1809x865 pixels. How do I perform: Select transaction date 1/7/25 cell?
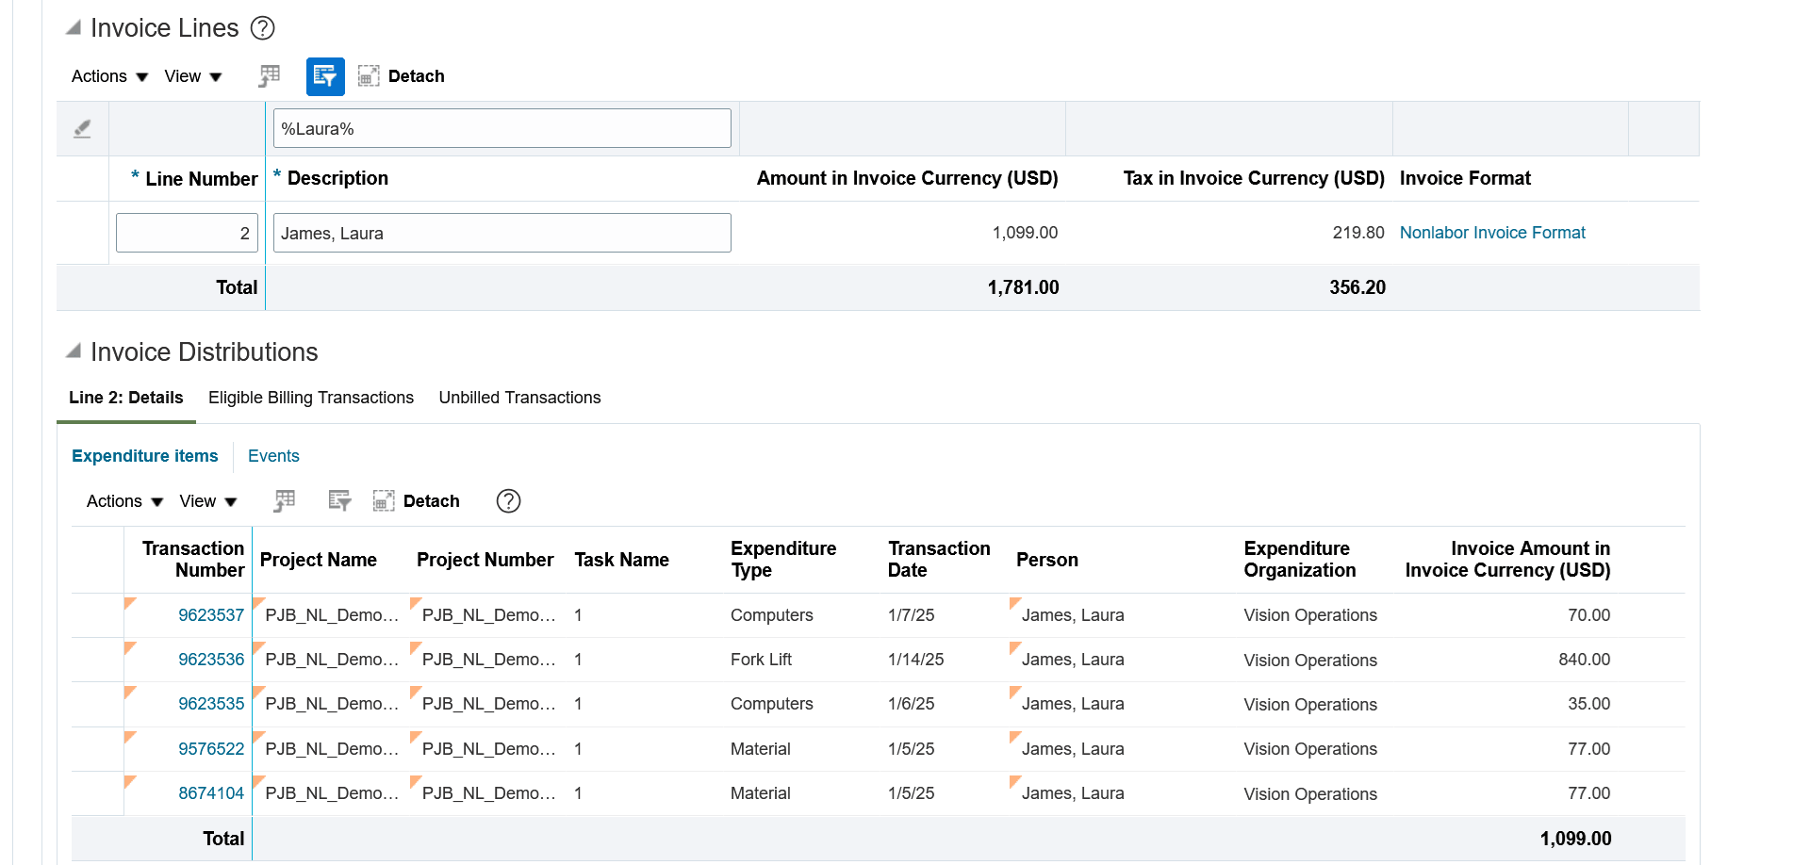[911, 615]
